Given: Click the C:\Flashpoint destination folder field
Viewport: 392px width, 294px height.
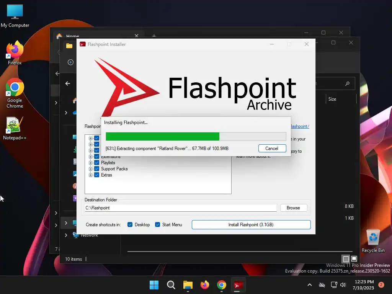Looking at the screenshot, I should (x=181, y=208).
